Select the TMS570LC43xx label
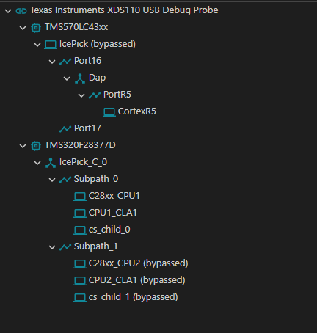The width and height of the screenshot is (317, 333). click(76, 27)
